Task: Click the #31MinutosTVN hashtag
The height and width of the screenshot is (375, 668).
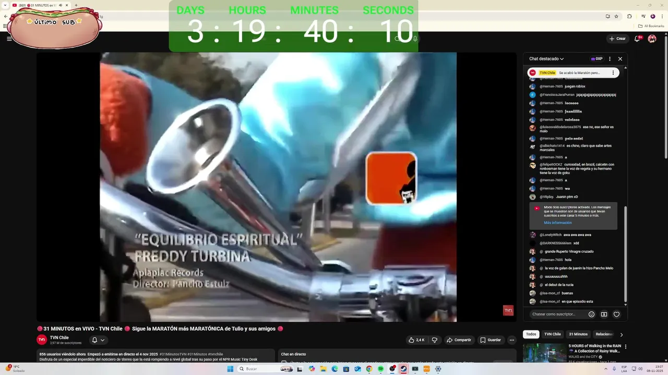Action: (x=173, y=354)
